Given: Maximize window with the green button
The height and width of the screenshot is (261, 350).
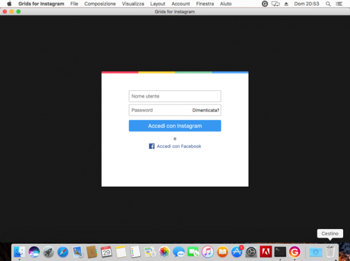Looking at the screenshot, I should point(18,11).
